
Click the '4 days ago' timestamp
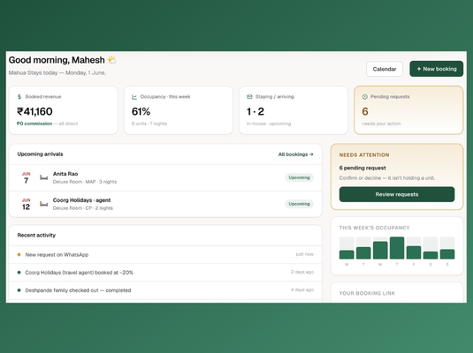click(x=302, y=289)
